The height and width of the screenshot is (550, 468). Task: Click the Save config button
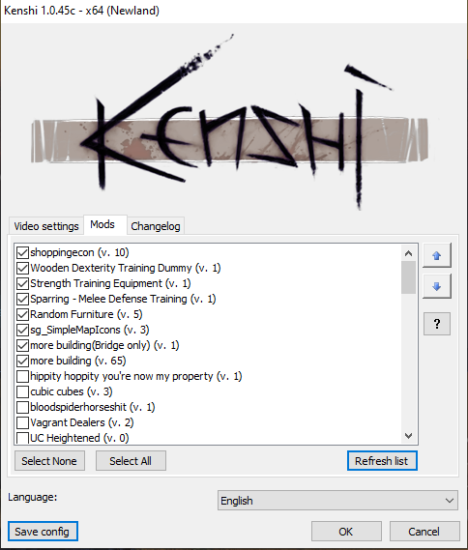point(43,532)
